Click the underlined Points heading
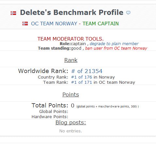Viewport: 156px width, 148px height. pos(70,94)
